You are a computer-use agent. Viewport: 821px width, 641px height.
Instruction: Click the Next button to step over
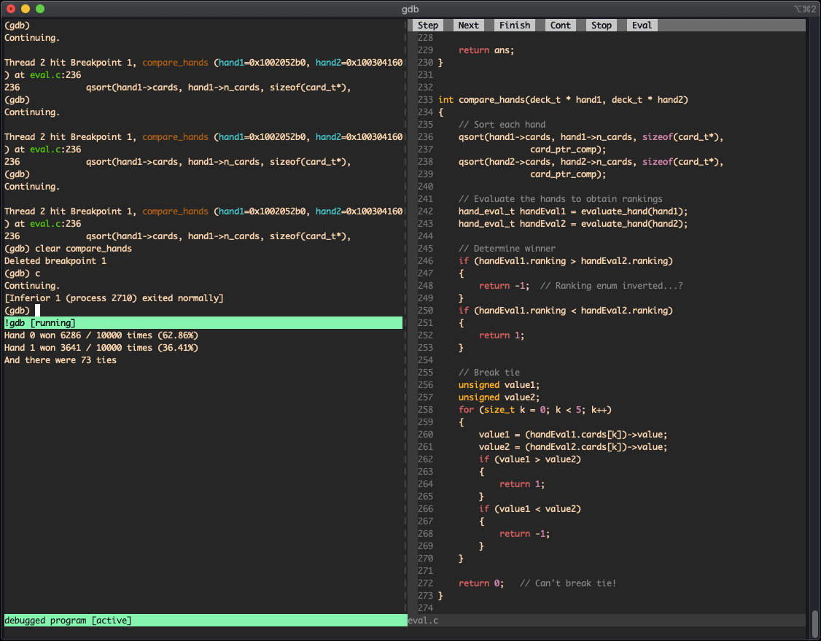click(x=468, y=25)
